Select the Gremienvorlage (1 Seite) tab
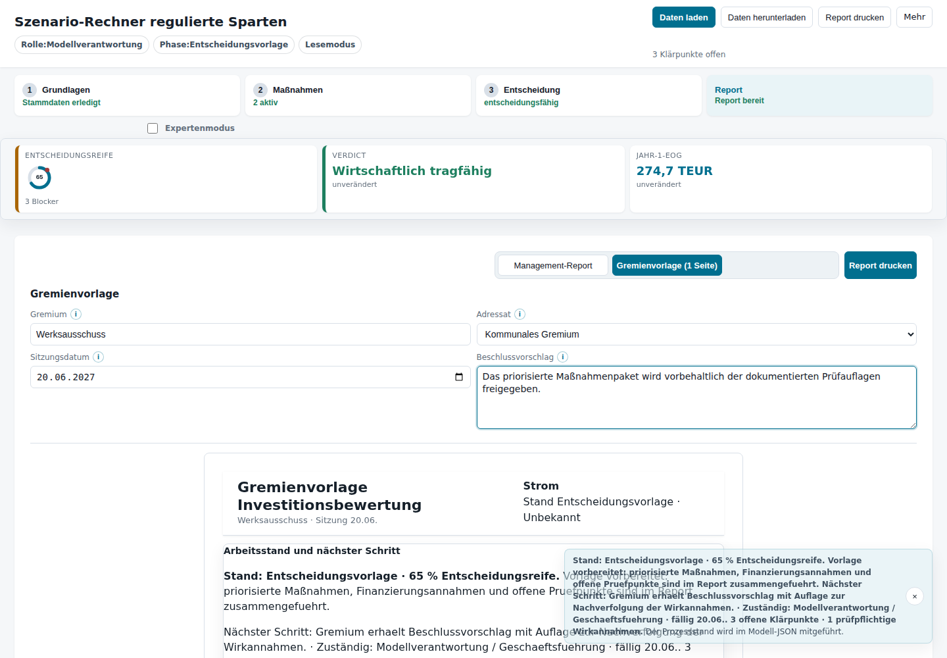This screenshot has width=947, height=658. (667, 265)
